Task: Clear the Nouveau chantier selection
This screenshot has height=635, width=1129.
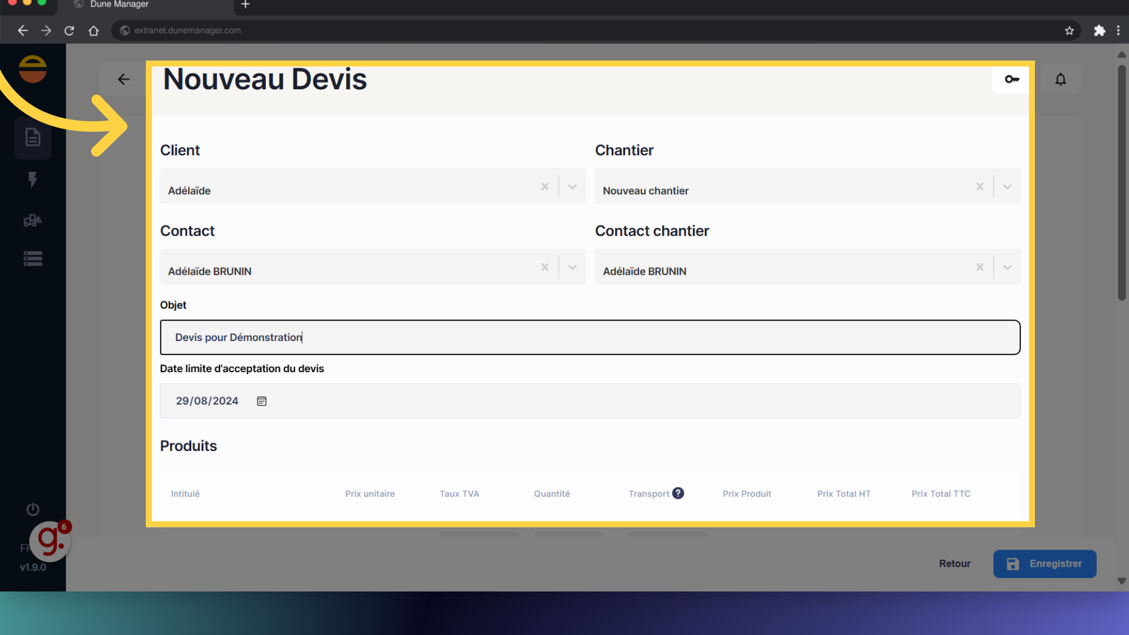Action: [x=980, y=186]
